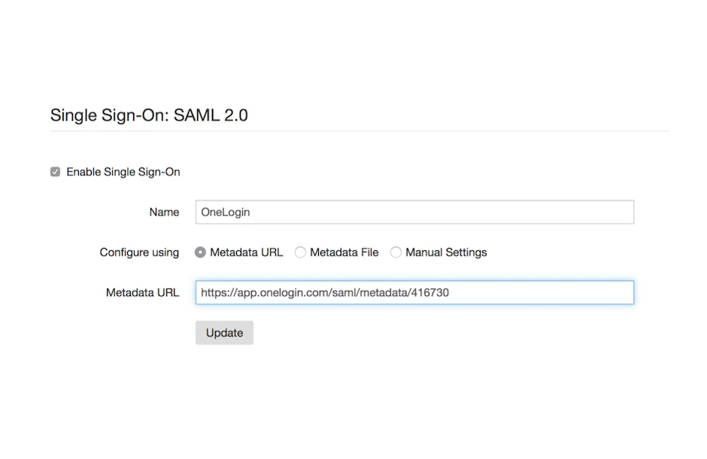
Task: Click the 'Configure using' label
Action: (139, 252)
